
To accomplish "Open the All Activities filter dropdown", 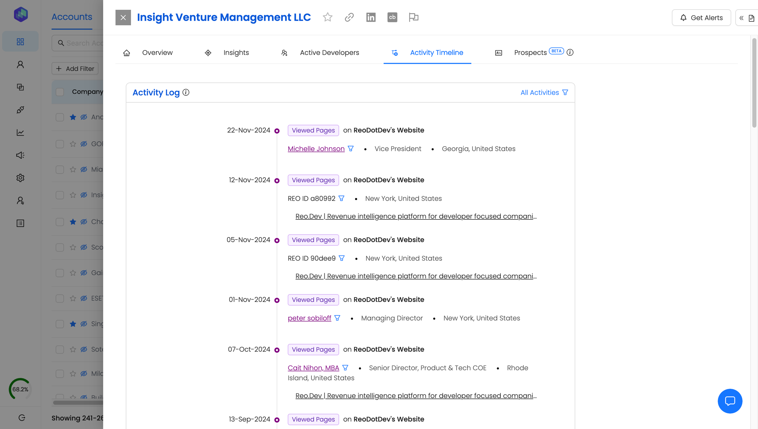I will click(544, 92).
